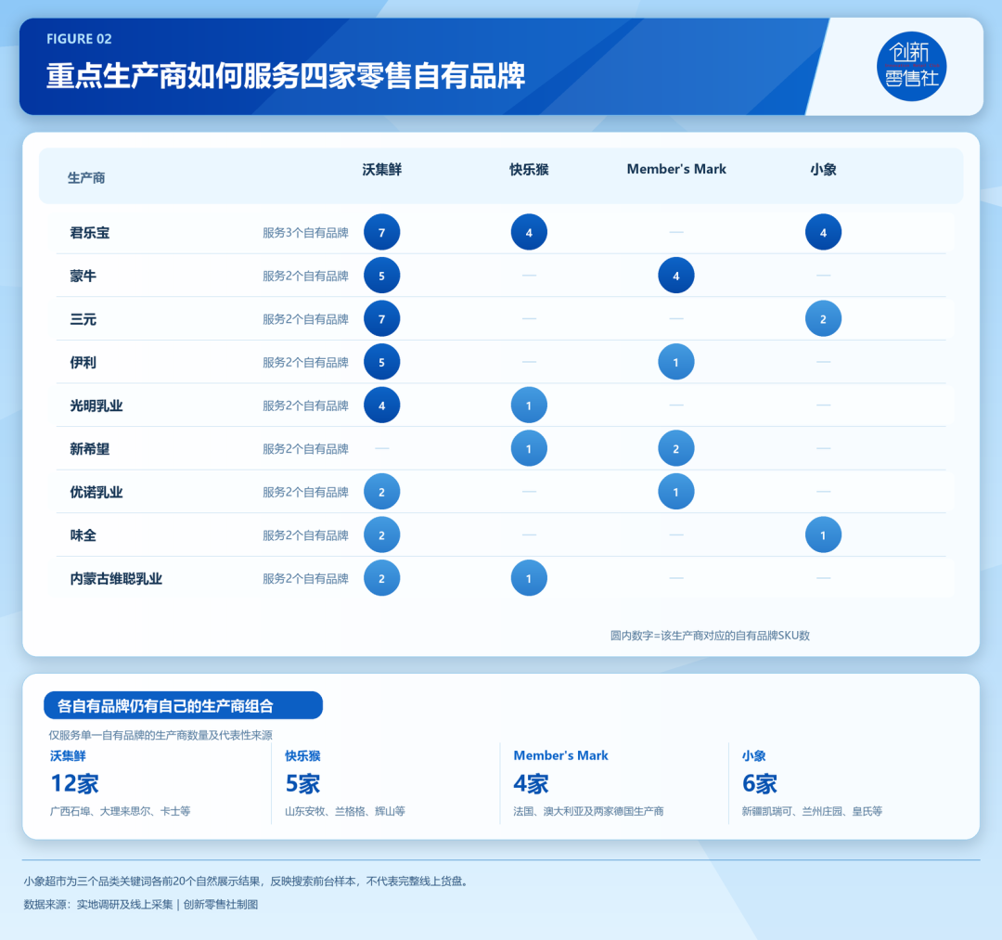Click 伊利's 沃集鲜 bubble showing 5
The height and width of the screenshot is (940, 1002).
(x=382, y=362)
